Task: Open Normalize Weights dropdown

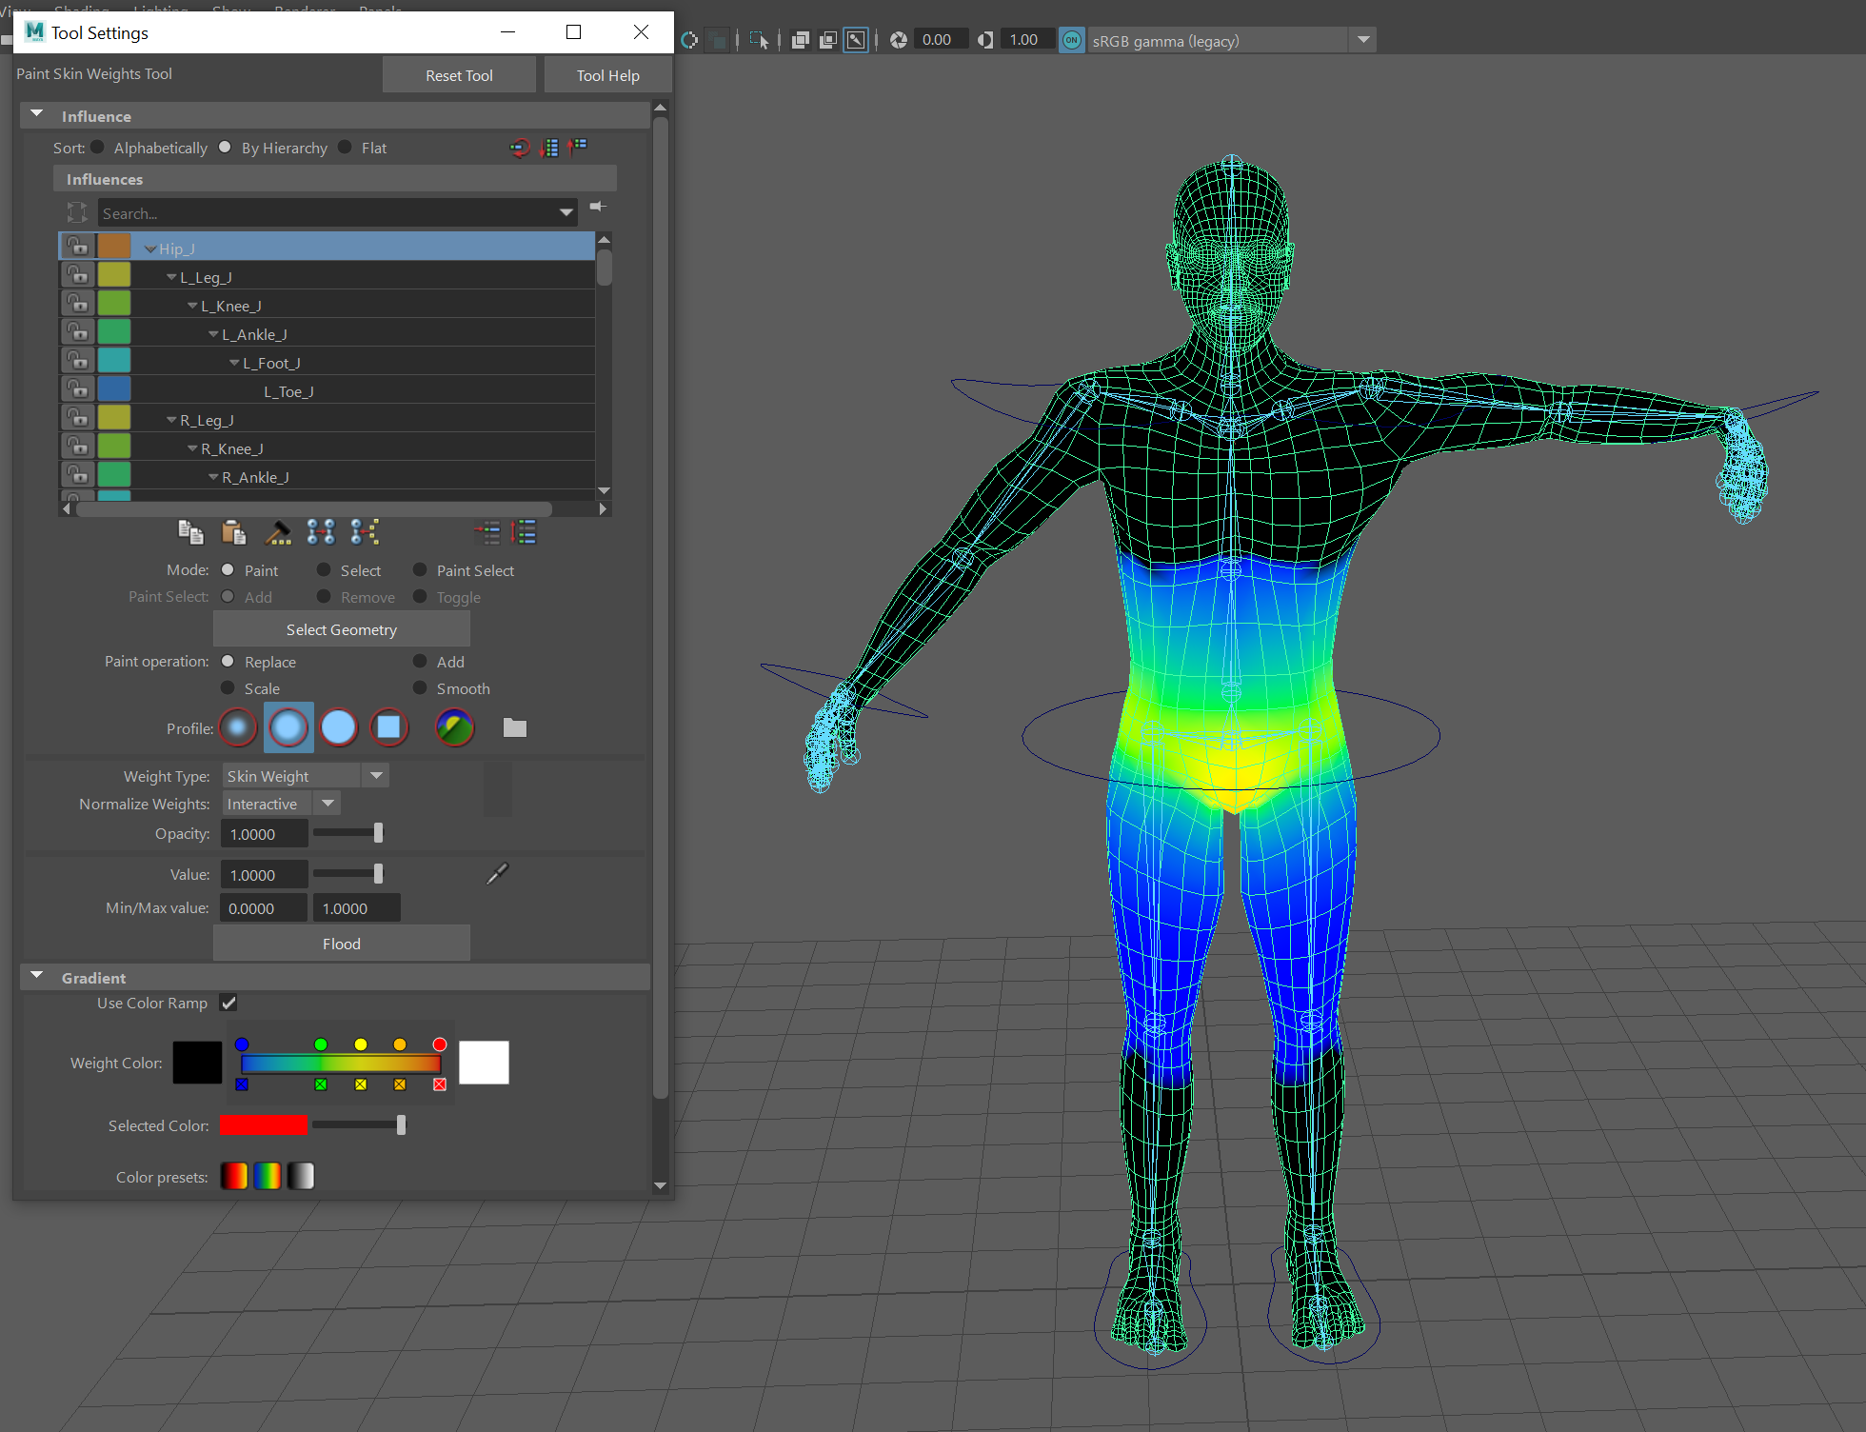Action: point(328,804)
